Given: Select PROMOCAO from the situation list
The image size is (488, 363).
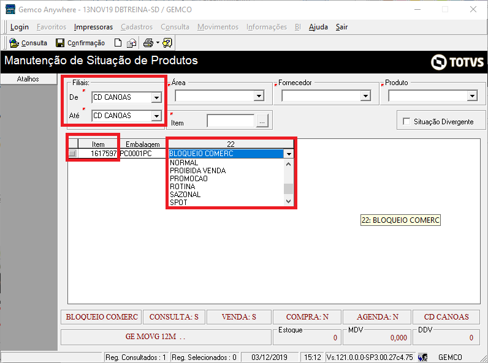Looking at the screenshot, I should tap(226, 179).
